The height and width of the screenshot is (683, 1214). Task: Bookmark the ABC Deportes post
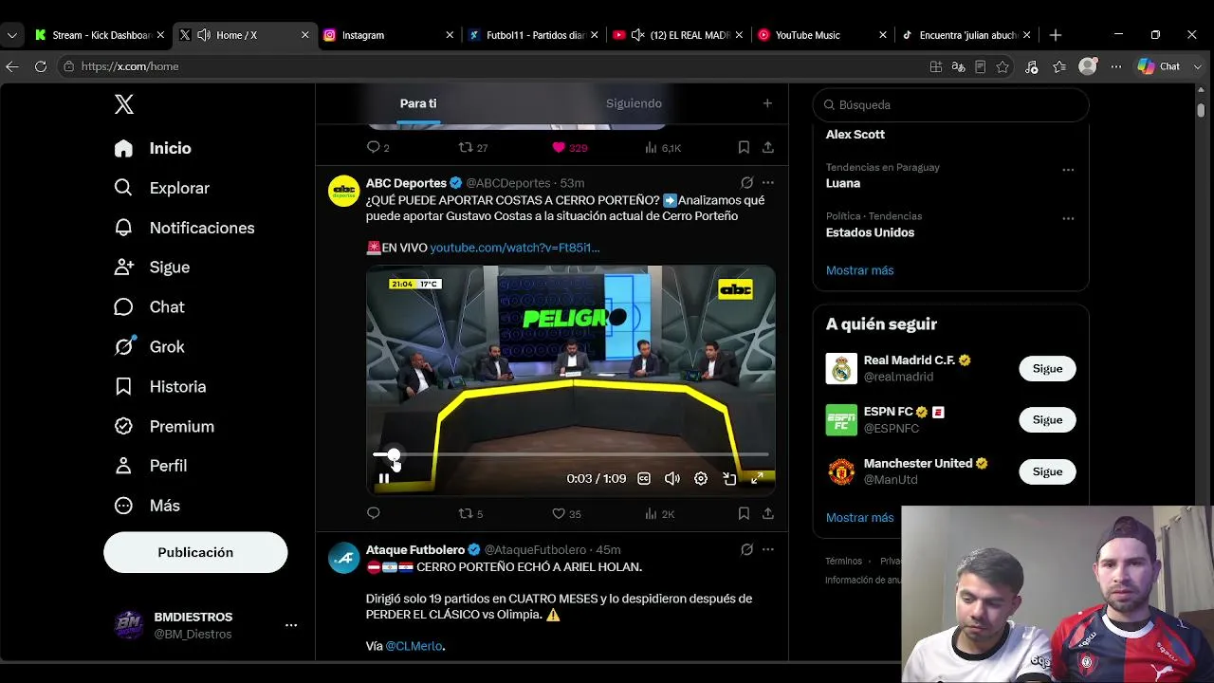[x=744, y=513]
